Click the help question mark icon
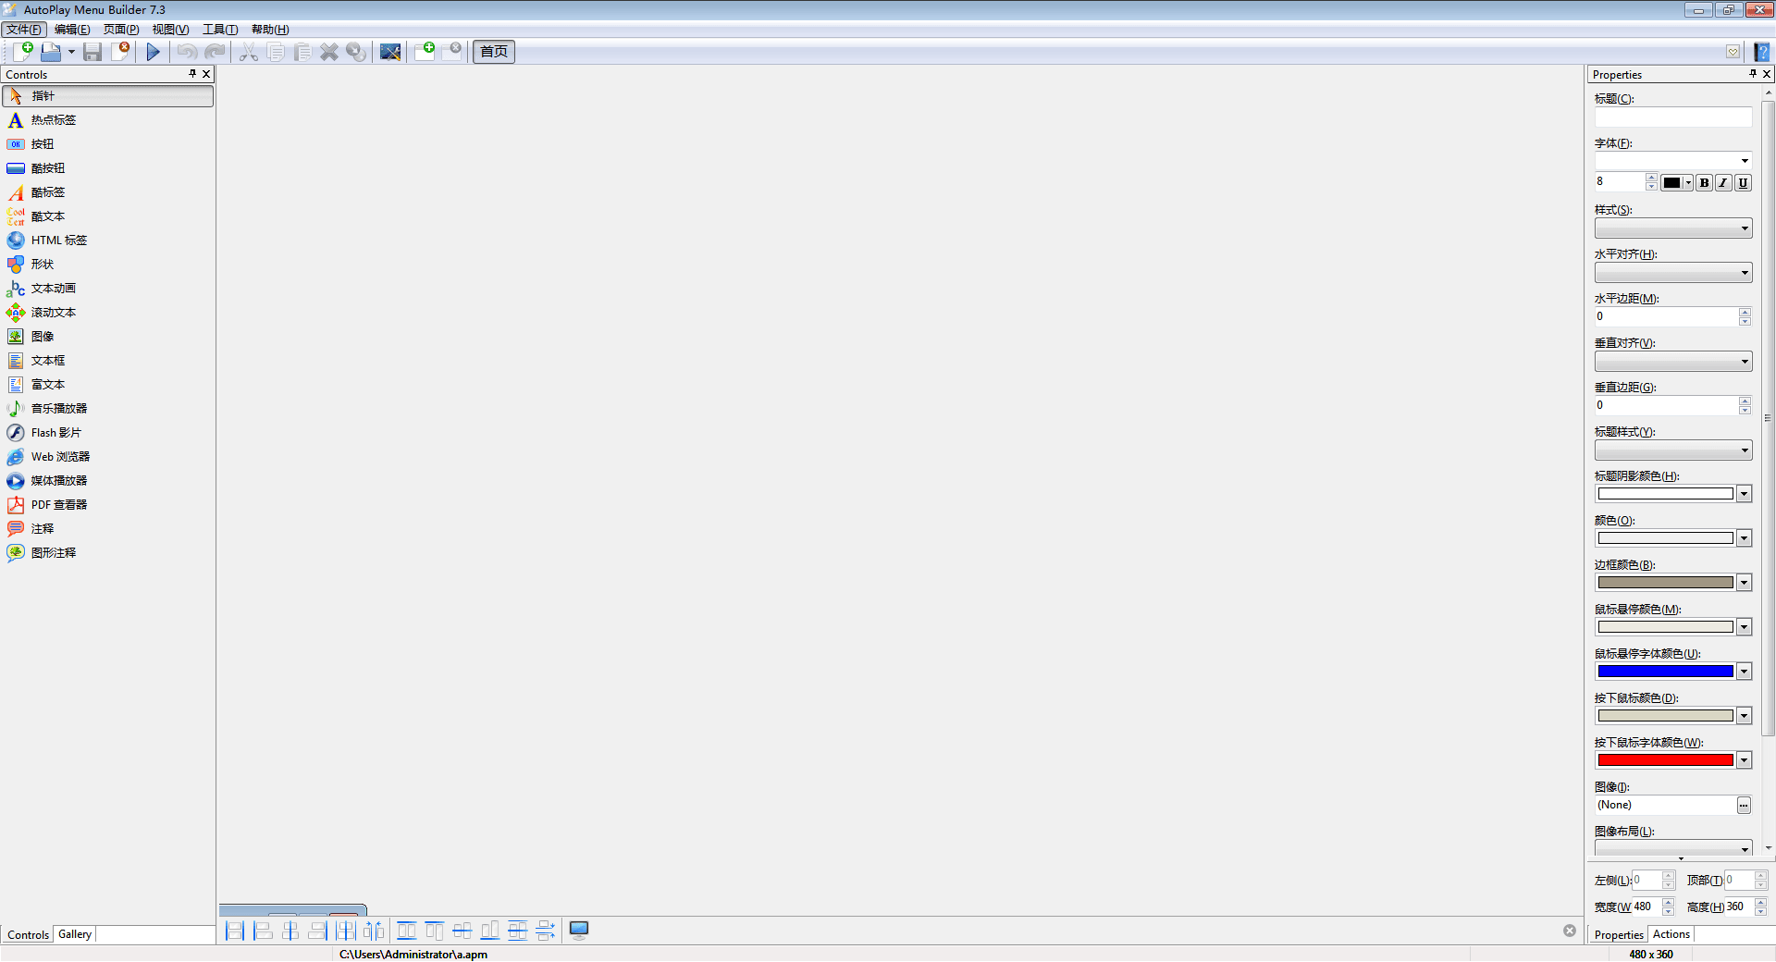1776x962 pixels. pyautogui.click(x=1762, y=53)
